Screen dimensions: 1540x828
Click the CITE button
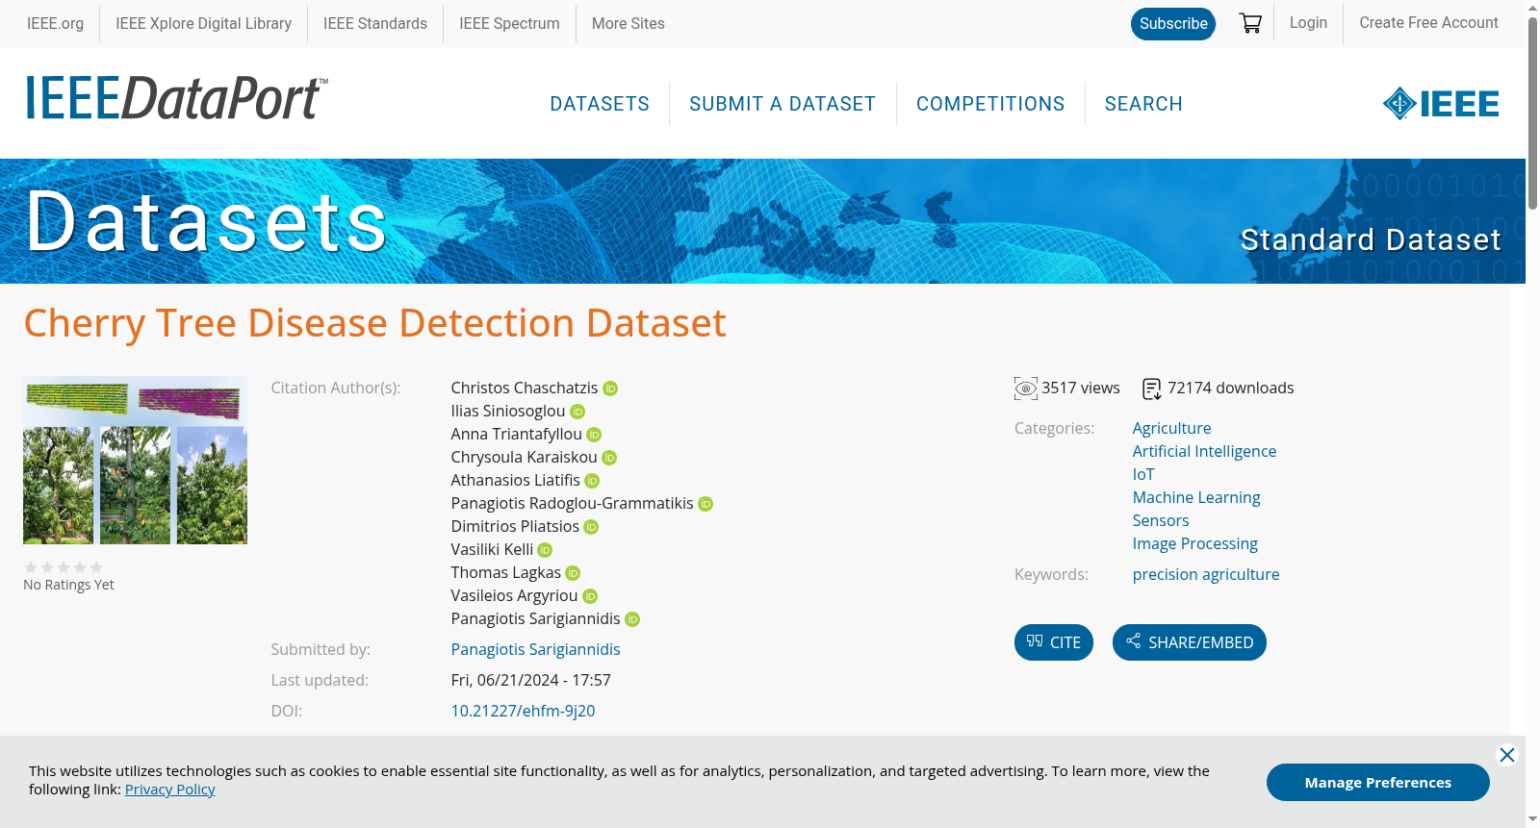(x=1054, y=642)
